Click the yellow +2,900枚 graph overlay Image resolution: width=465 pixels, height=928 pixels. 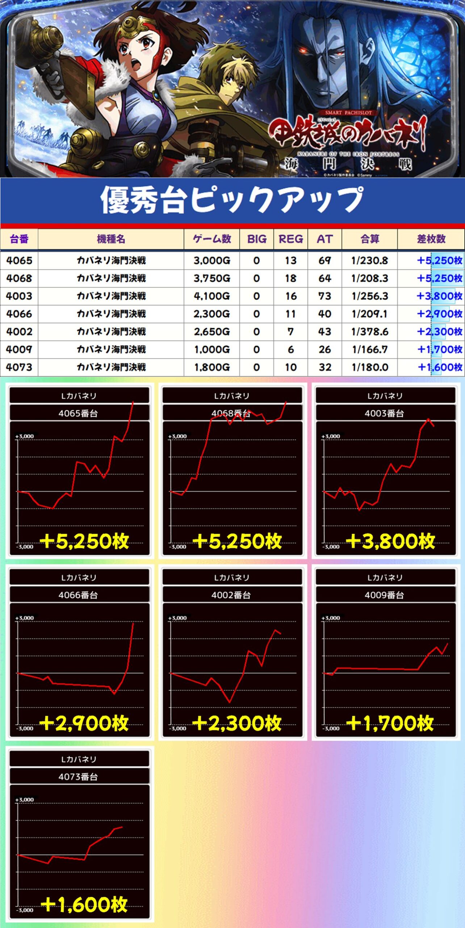click(84, 723)
